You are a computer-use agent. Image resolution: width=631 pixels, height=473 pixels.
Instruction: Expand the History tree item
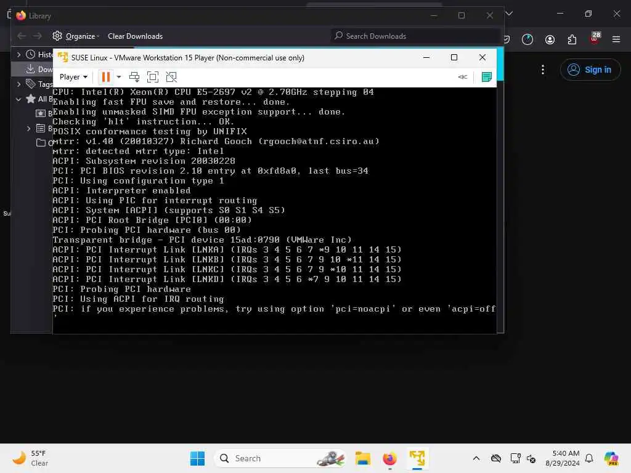[x=19, y=54]
